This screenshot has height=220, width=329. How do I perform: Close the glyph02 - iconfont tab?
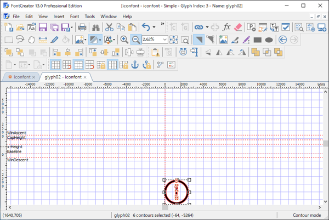(85, 77)
